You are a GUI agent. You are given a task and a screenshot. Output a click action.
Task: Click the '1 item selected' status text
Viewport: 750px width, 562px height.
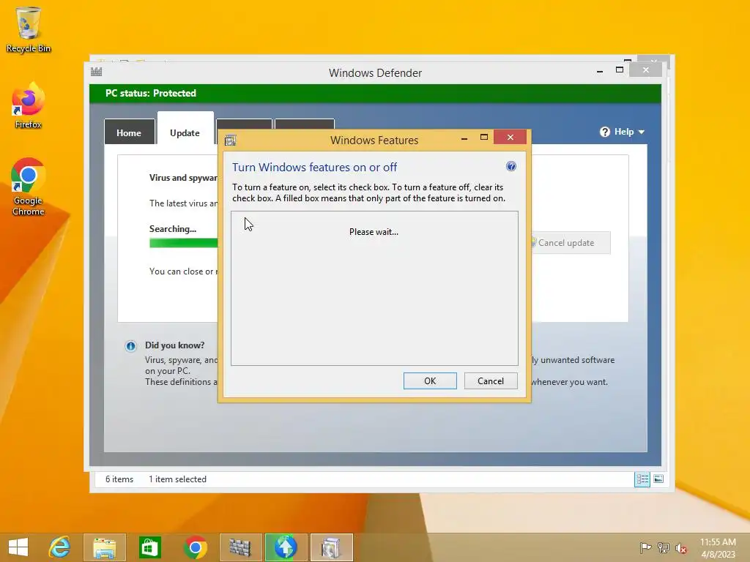point(177,479)
